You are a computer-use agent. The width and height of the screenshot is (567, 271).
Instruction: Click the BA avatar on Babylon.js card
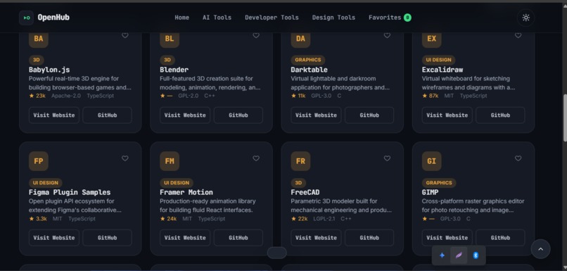click(39, 39)
